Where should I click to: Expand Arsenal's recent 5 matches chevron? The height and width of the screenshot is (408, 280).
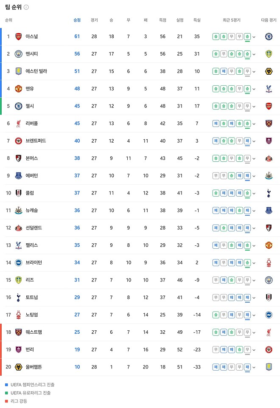point(254,37)
